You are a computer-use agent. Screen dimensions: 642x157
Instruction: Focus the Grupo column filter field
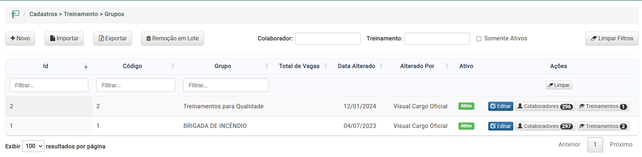pyautogui.click(x=226, y=85)
